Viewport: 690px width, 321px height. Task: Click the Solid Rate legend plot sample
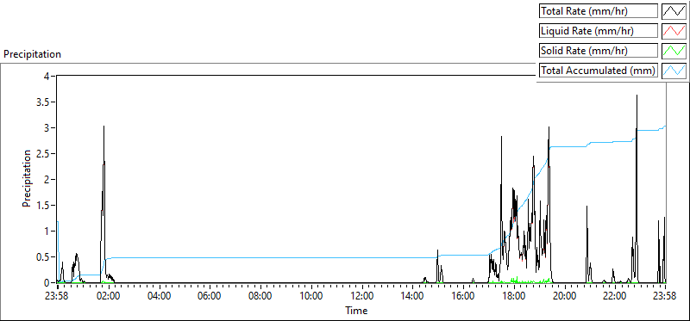[674, 51]
